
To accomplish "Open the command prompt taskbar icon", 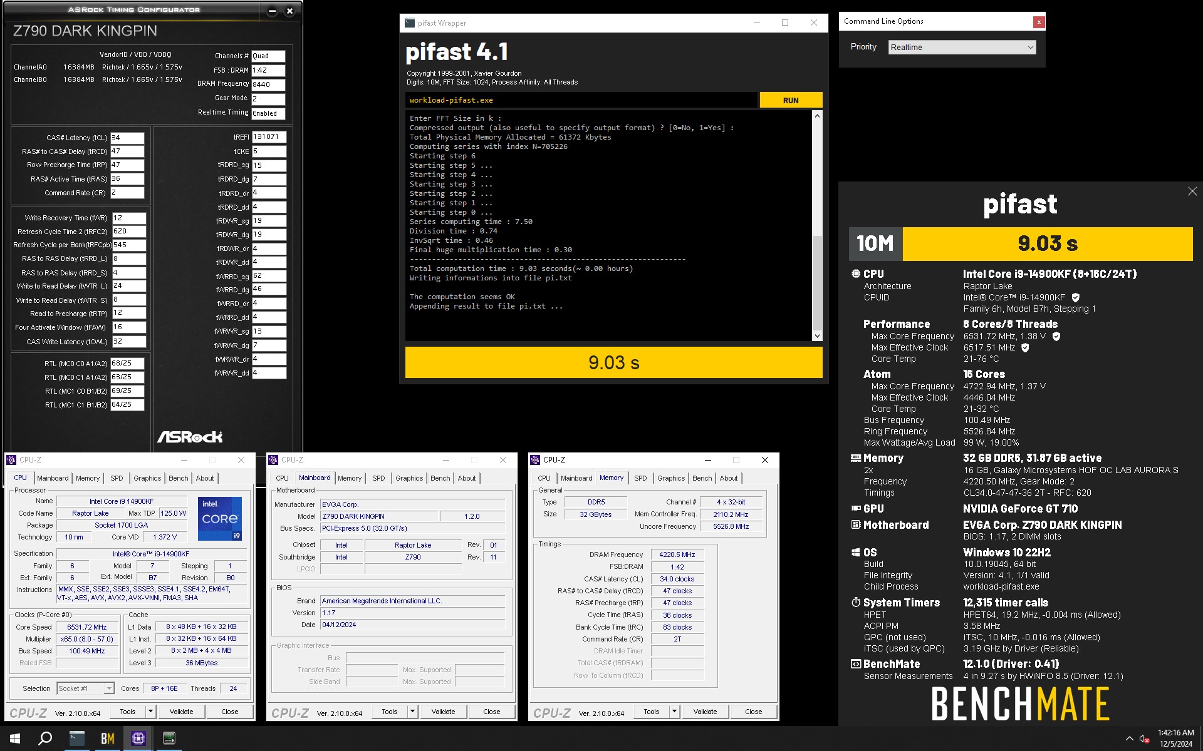I will (x=77, y=738).
